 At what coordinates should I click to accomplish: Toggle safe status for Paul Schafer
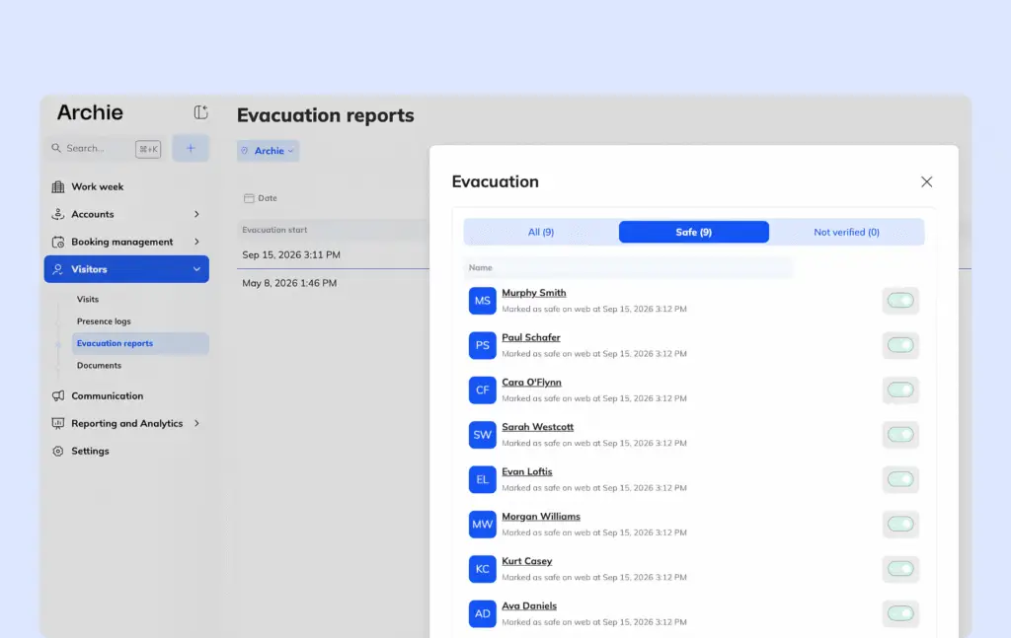pos(900,345)
